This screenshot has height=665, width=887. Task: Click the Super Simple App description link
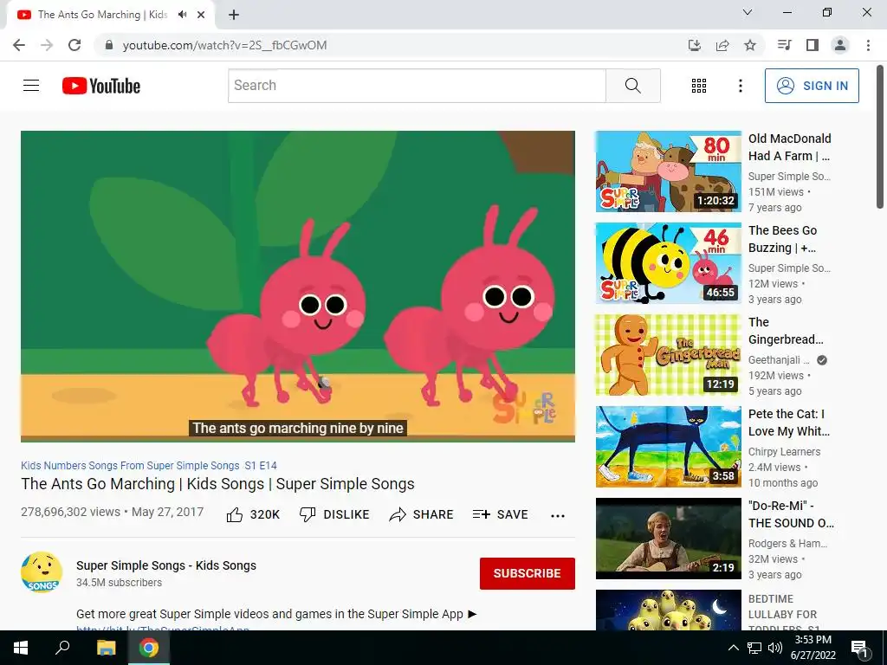[x=163, y=629]
